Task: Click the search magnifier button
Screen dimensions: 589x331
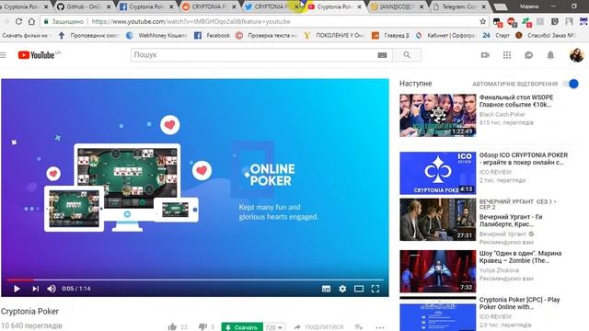Action: pyautogui.click(x=407, y=55)
